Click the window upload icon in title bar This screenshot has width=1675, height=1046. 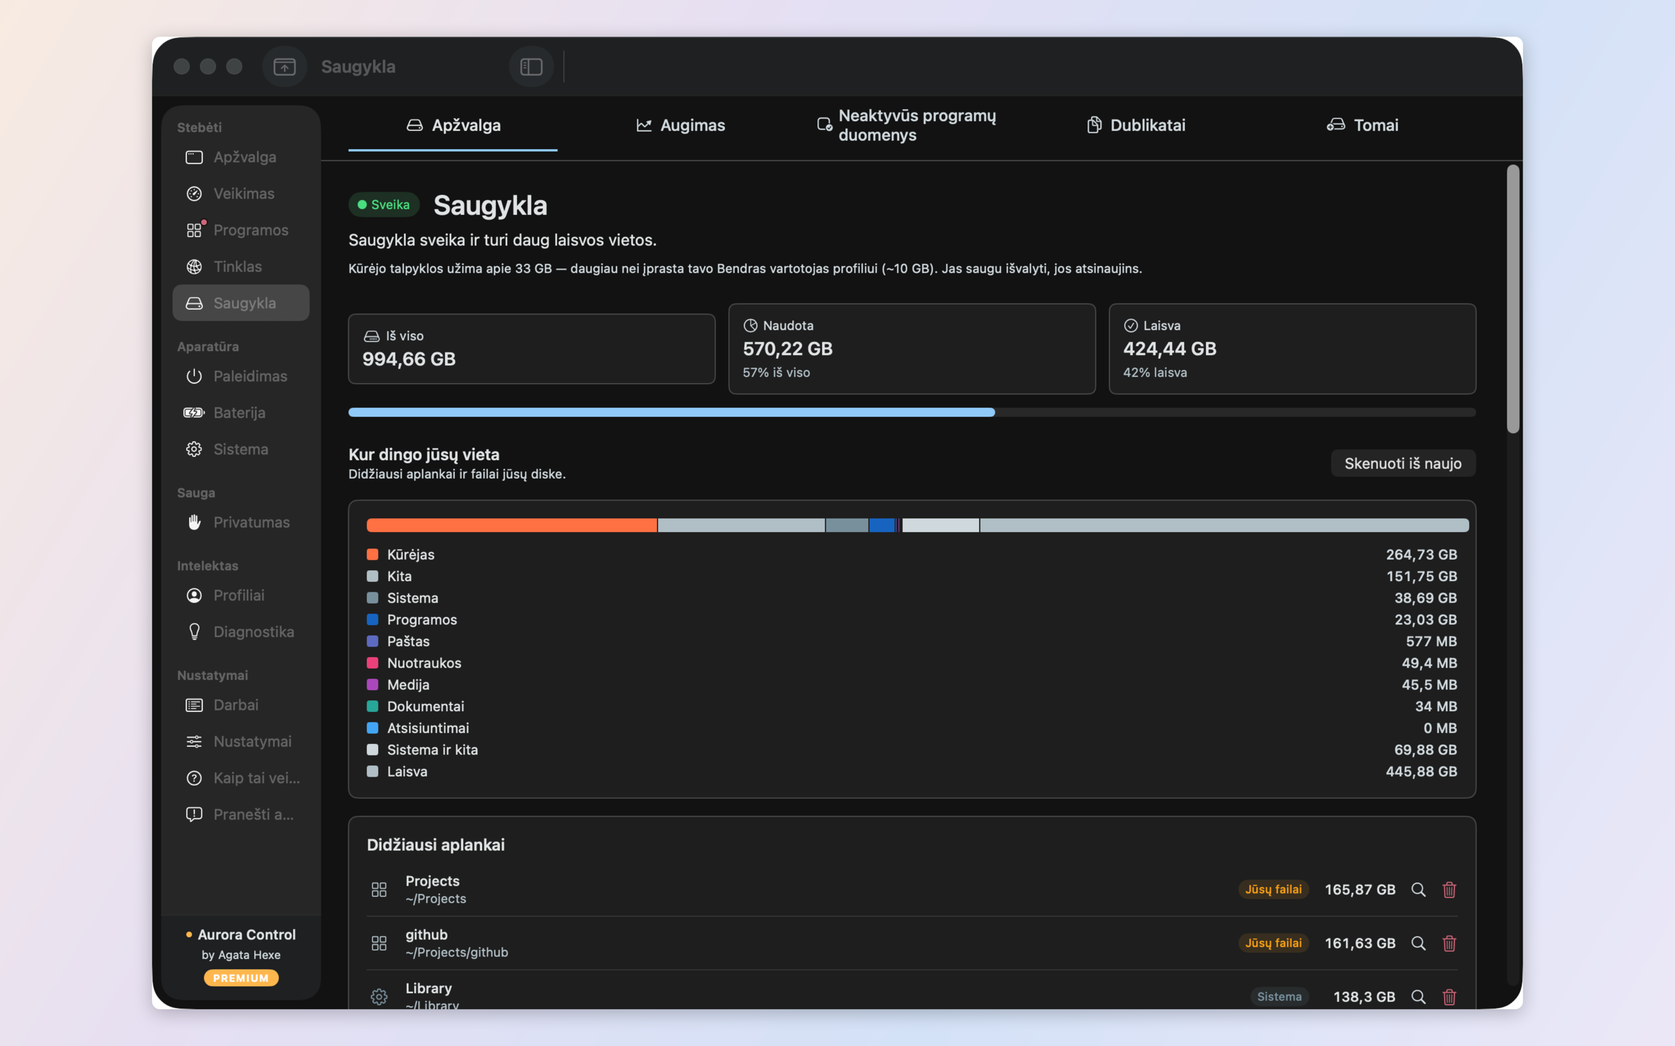(x=285, y=67)
